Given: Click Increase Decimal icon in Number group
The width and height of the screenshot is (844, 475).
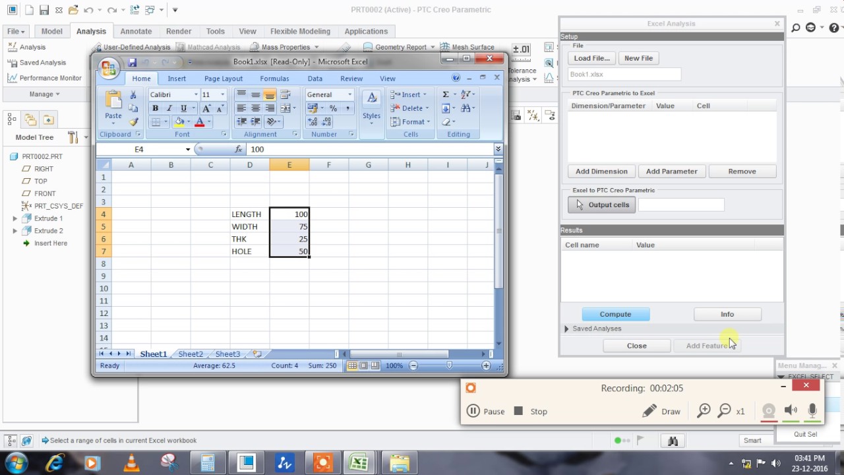Looking at the screenshot, I should [x=312, y=122].
